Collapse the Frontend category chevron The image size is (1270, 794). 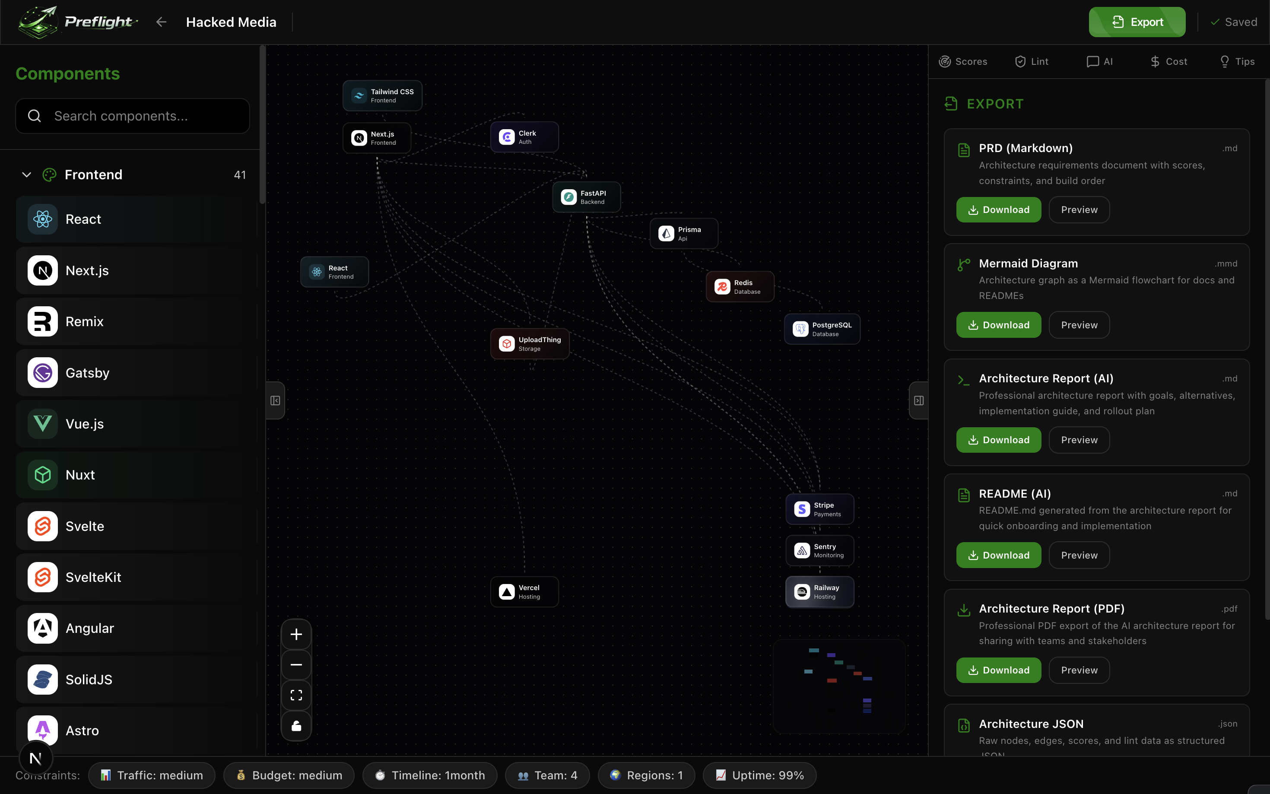coord(26,175)
